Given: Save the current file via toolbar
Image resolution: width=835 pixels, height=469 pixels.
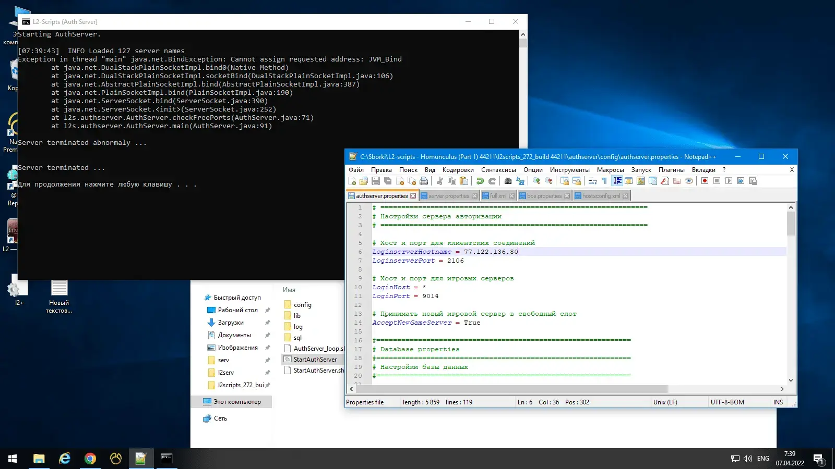Looking at the screenshot, I should 376,181.
